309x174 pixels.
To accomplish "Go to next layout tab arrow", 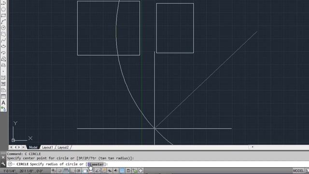I will click(x=19, y=147).
